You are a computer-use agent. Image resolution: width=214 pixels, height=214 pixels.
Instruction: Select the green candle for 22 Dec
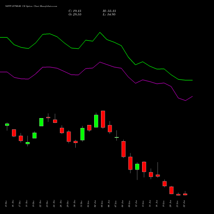point(42,122)
